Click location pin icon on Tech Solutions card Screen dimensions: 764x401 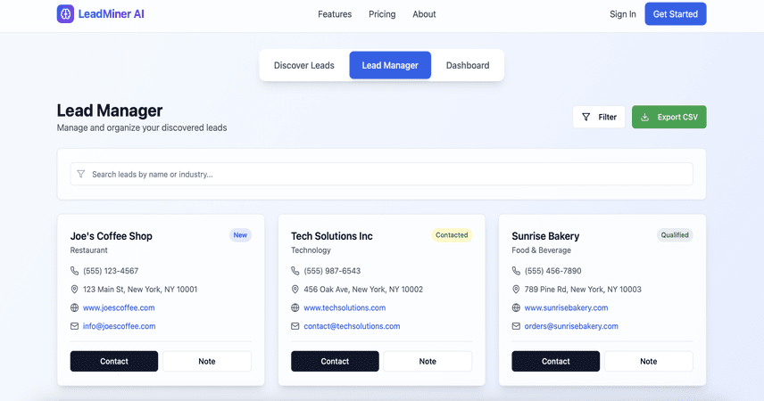point(295,289)
